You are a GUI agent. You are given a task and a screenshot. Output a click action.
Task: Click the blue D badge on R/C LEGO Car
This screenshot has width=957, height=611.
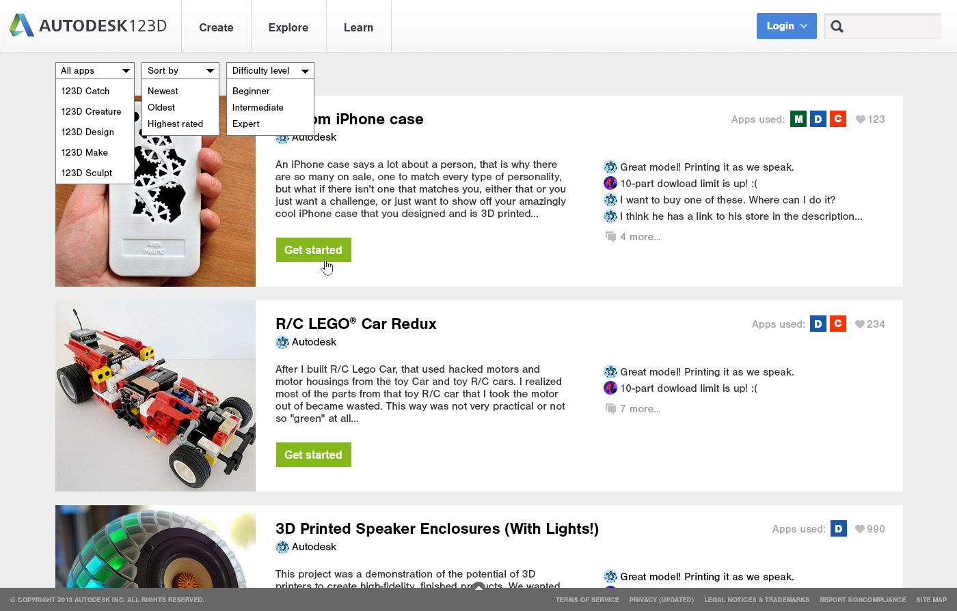click(x=818, y=324)
